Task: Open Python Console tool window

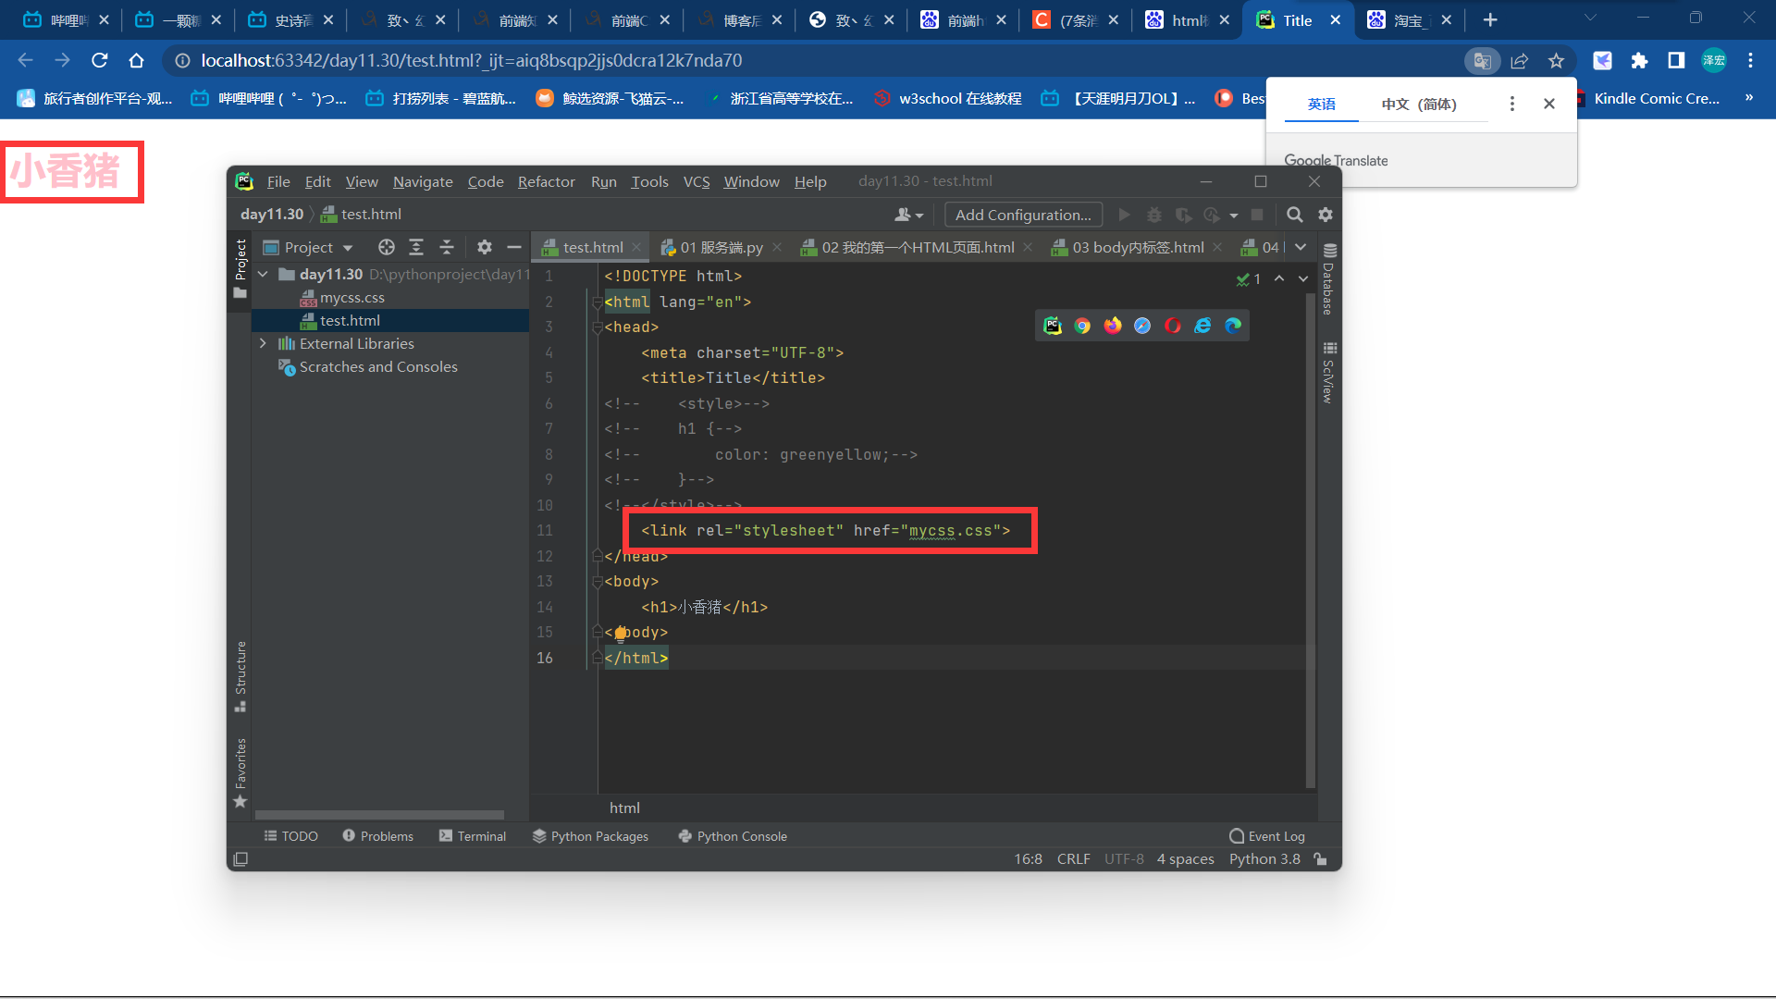Action: pos(733,836)
